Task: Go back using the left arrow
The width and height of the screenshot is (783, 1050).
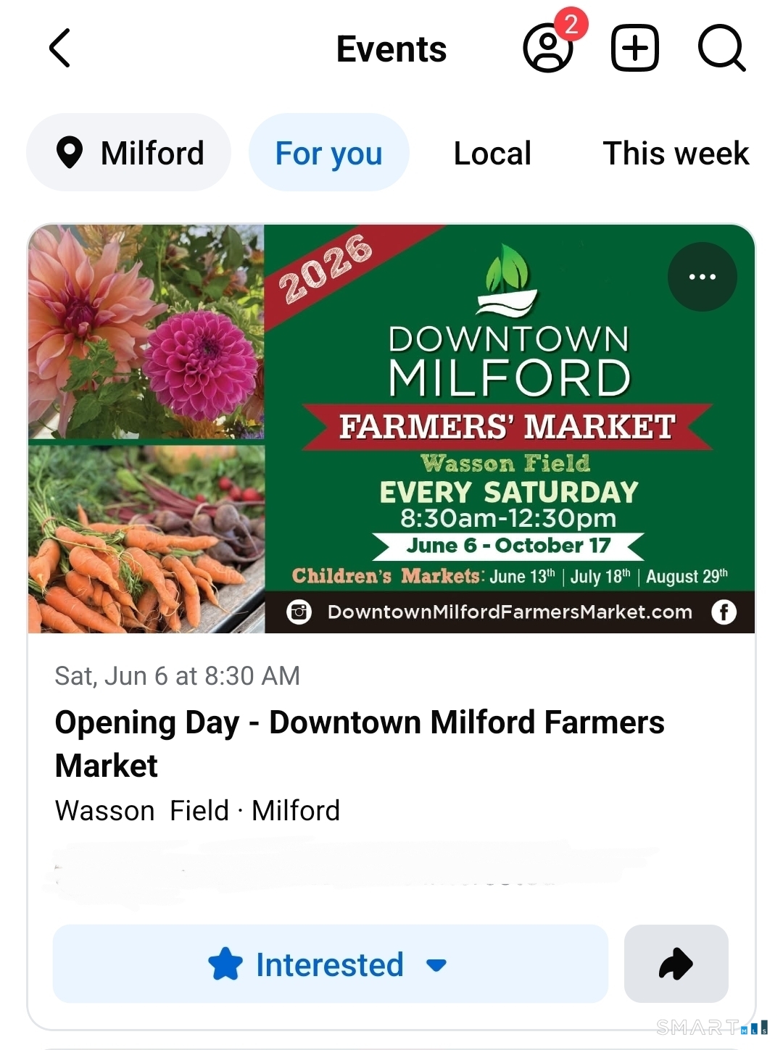Action: 60,49
